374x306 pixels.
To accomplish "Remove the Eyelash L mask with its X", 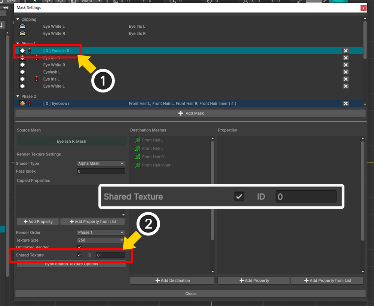I will click(346, 72).
